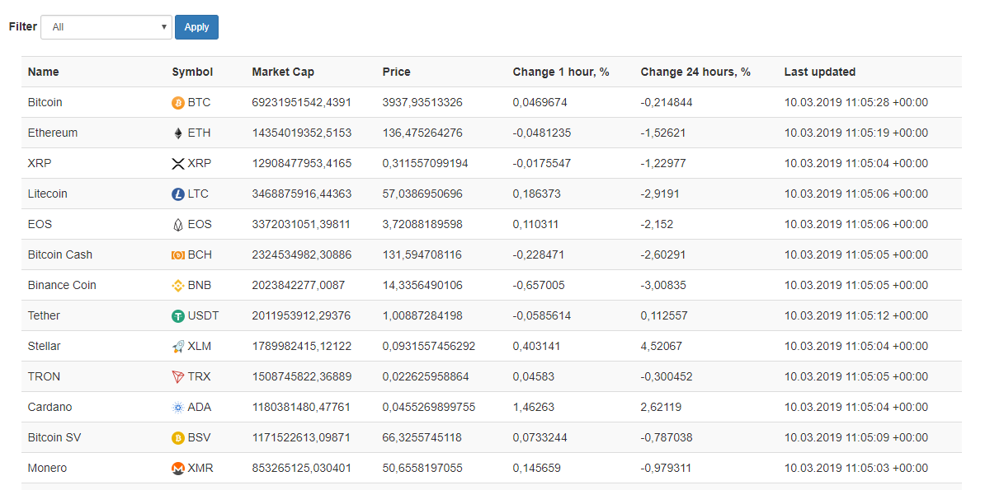This screenshot has height=490, width=985.
Task: Click Bitcoin Cash price 131,594708116
Action: [x=422, y=254]
